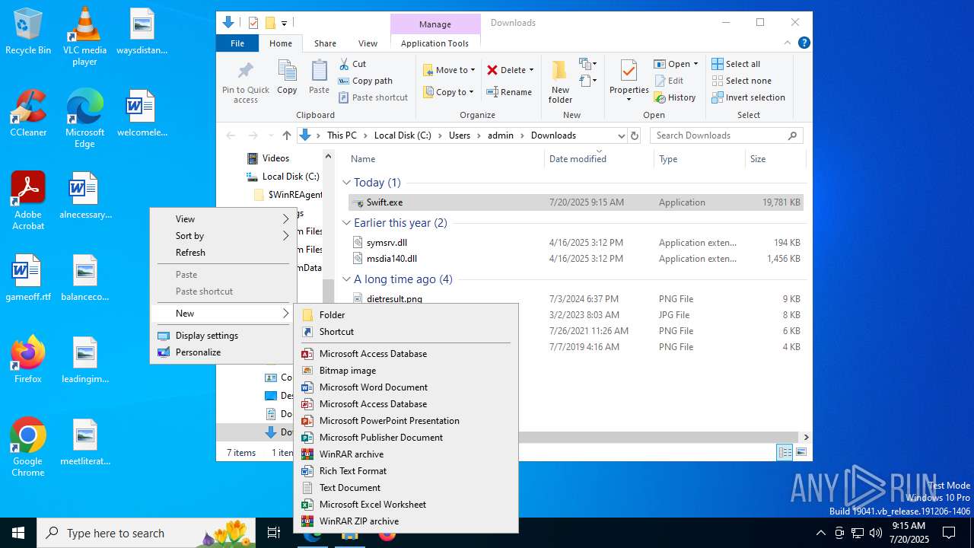974x548 pixels.
Task: Click the Copy ribbon icon
Action: (287, 78)
